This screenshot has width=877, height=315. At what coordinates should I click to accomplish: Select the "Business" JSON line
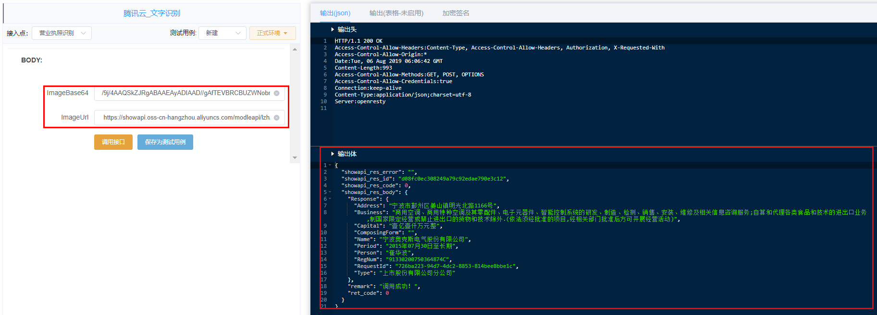click(610, 216)
